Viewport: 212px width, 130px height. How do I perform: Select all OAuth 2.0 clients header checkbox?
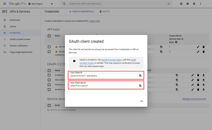[49, 71]
